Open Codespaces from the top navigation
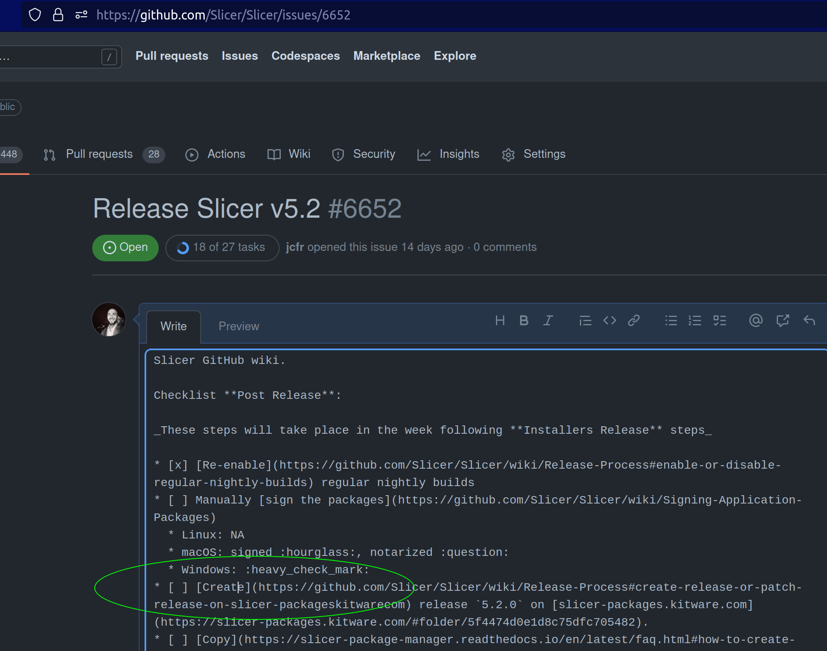The height and width of the screenshot is (651, 827). click(305, 56)
